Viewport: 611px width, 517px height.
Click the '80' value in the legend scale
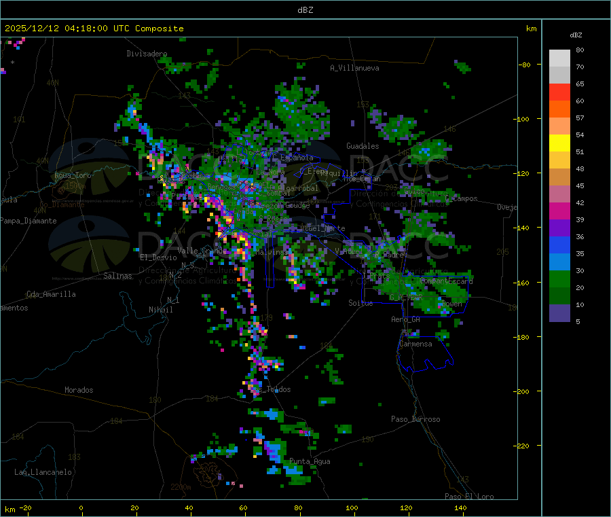click(x=580, y=50)
